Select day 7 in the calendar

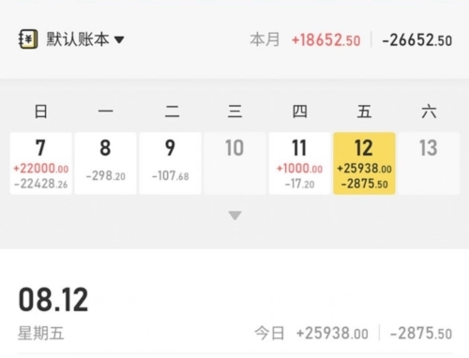click(41, 163)
